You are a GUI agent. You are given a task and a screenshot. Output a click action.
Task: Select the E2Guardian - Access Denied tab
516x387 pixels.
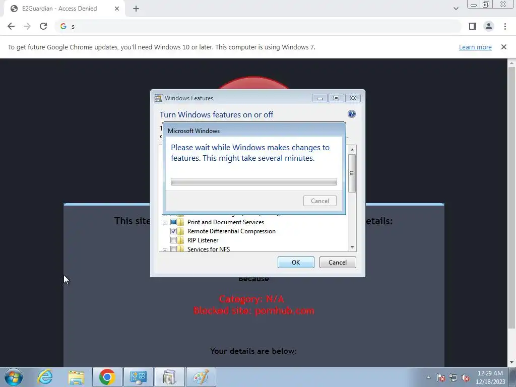pyautogui.click(x=64, y=9)
